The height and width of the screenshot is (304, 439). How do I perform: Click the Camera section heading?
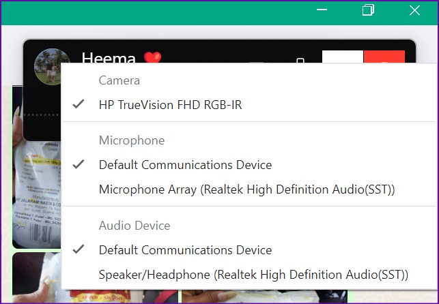pyautogui.click(x=119, y=80)
